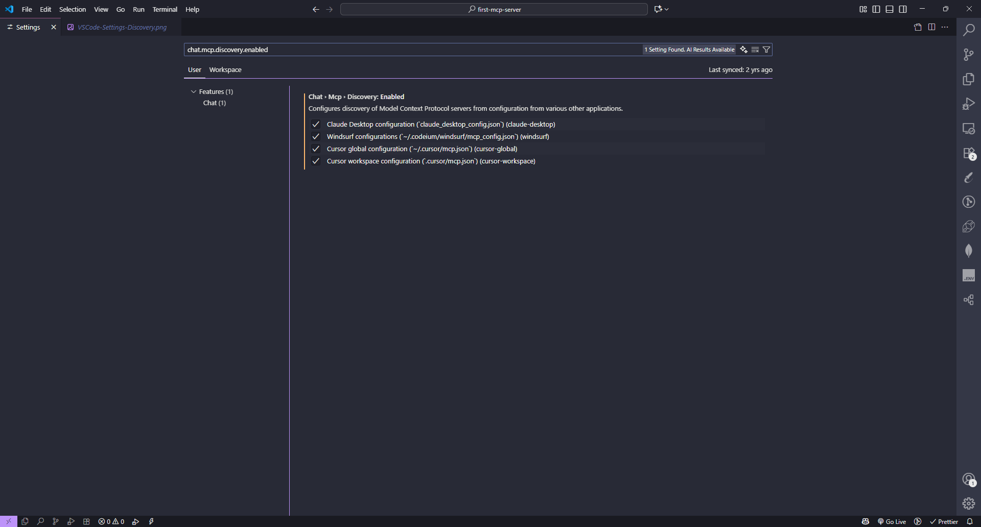Open the Go menu

(x=121, y=9)
